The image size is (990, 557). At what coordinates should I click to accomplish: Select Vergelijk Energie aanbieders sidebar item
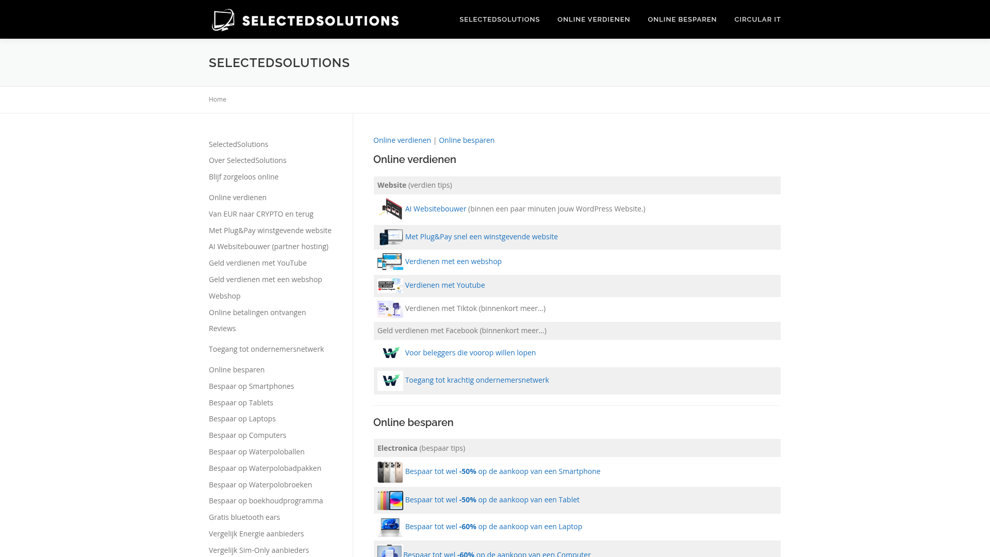256,534
